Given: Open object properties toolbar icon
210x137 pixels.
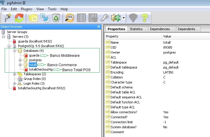Looking at the screenshot, I should click(33, 18).
